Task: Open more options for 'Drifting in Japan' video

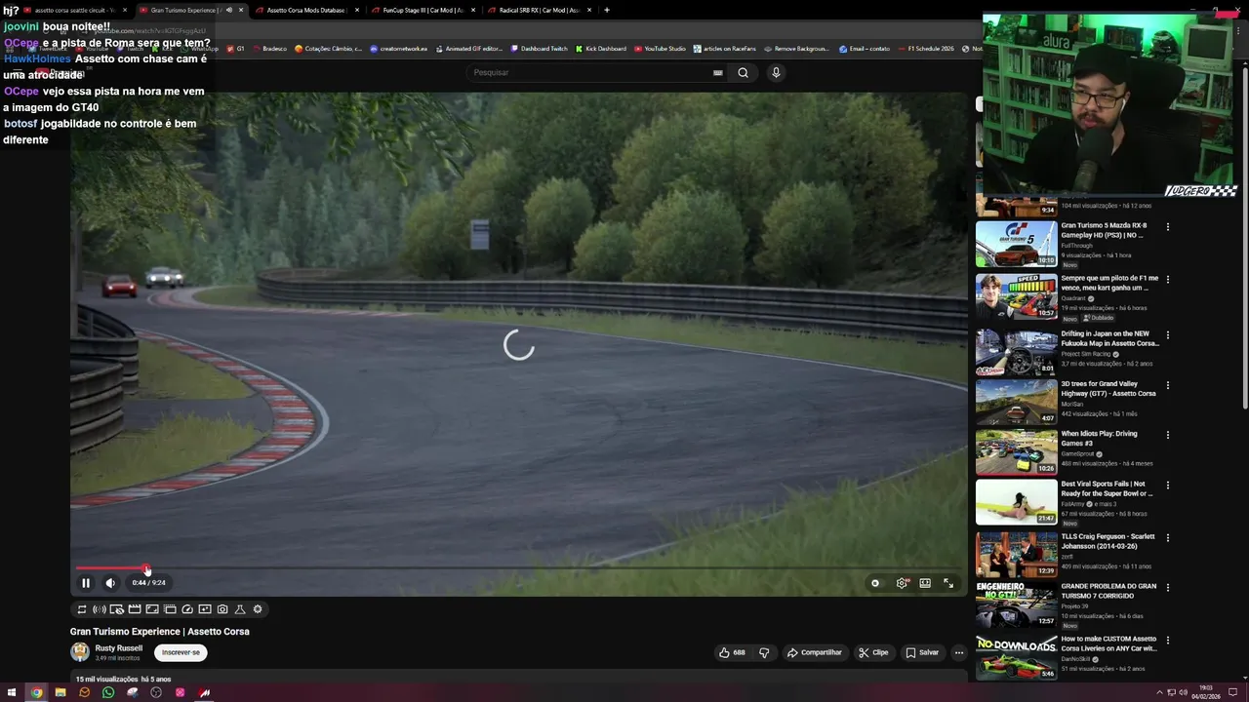Action: (1167, 335)
